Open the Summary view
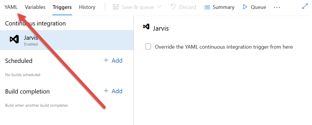Viewport: 312px width, 125px height. 219,7
